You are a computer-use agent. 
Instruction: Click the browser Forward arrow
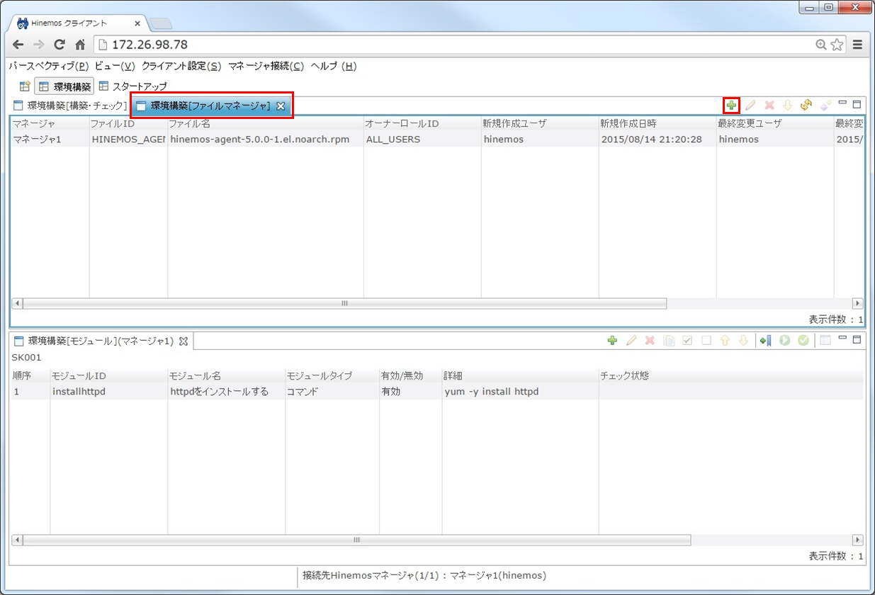(x=39, y=44)
